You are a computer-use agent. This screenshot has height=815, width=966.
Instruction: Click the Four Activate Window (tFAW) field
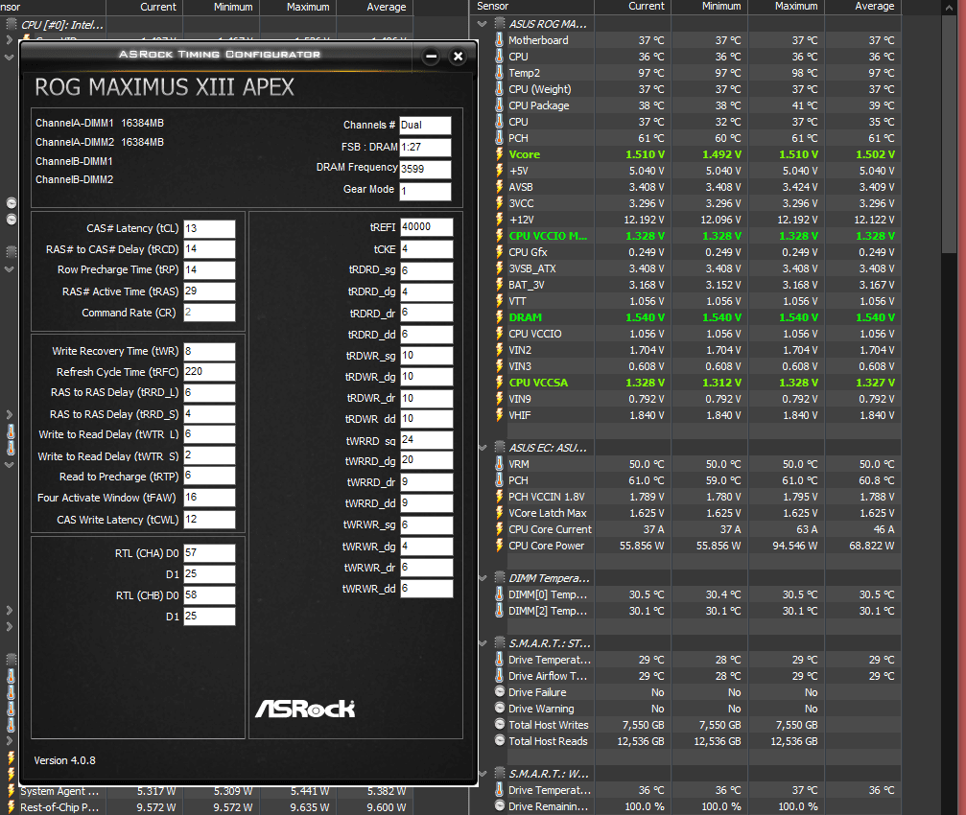[x=209, y=498]
